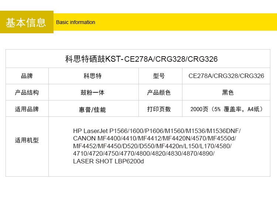Click the 打印页数 label cell
This screenshot has height=197, width=277.
click(x=159, y=109)
